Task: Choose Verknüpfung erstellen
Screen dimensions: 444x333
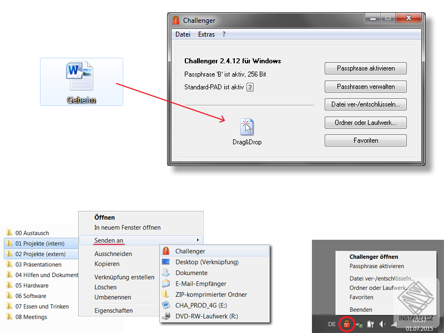Action: (124, 277)
